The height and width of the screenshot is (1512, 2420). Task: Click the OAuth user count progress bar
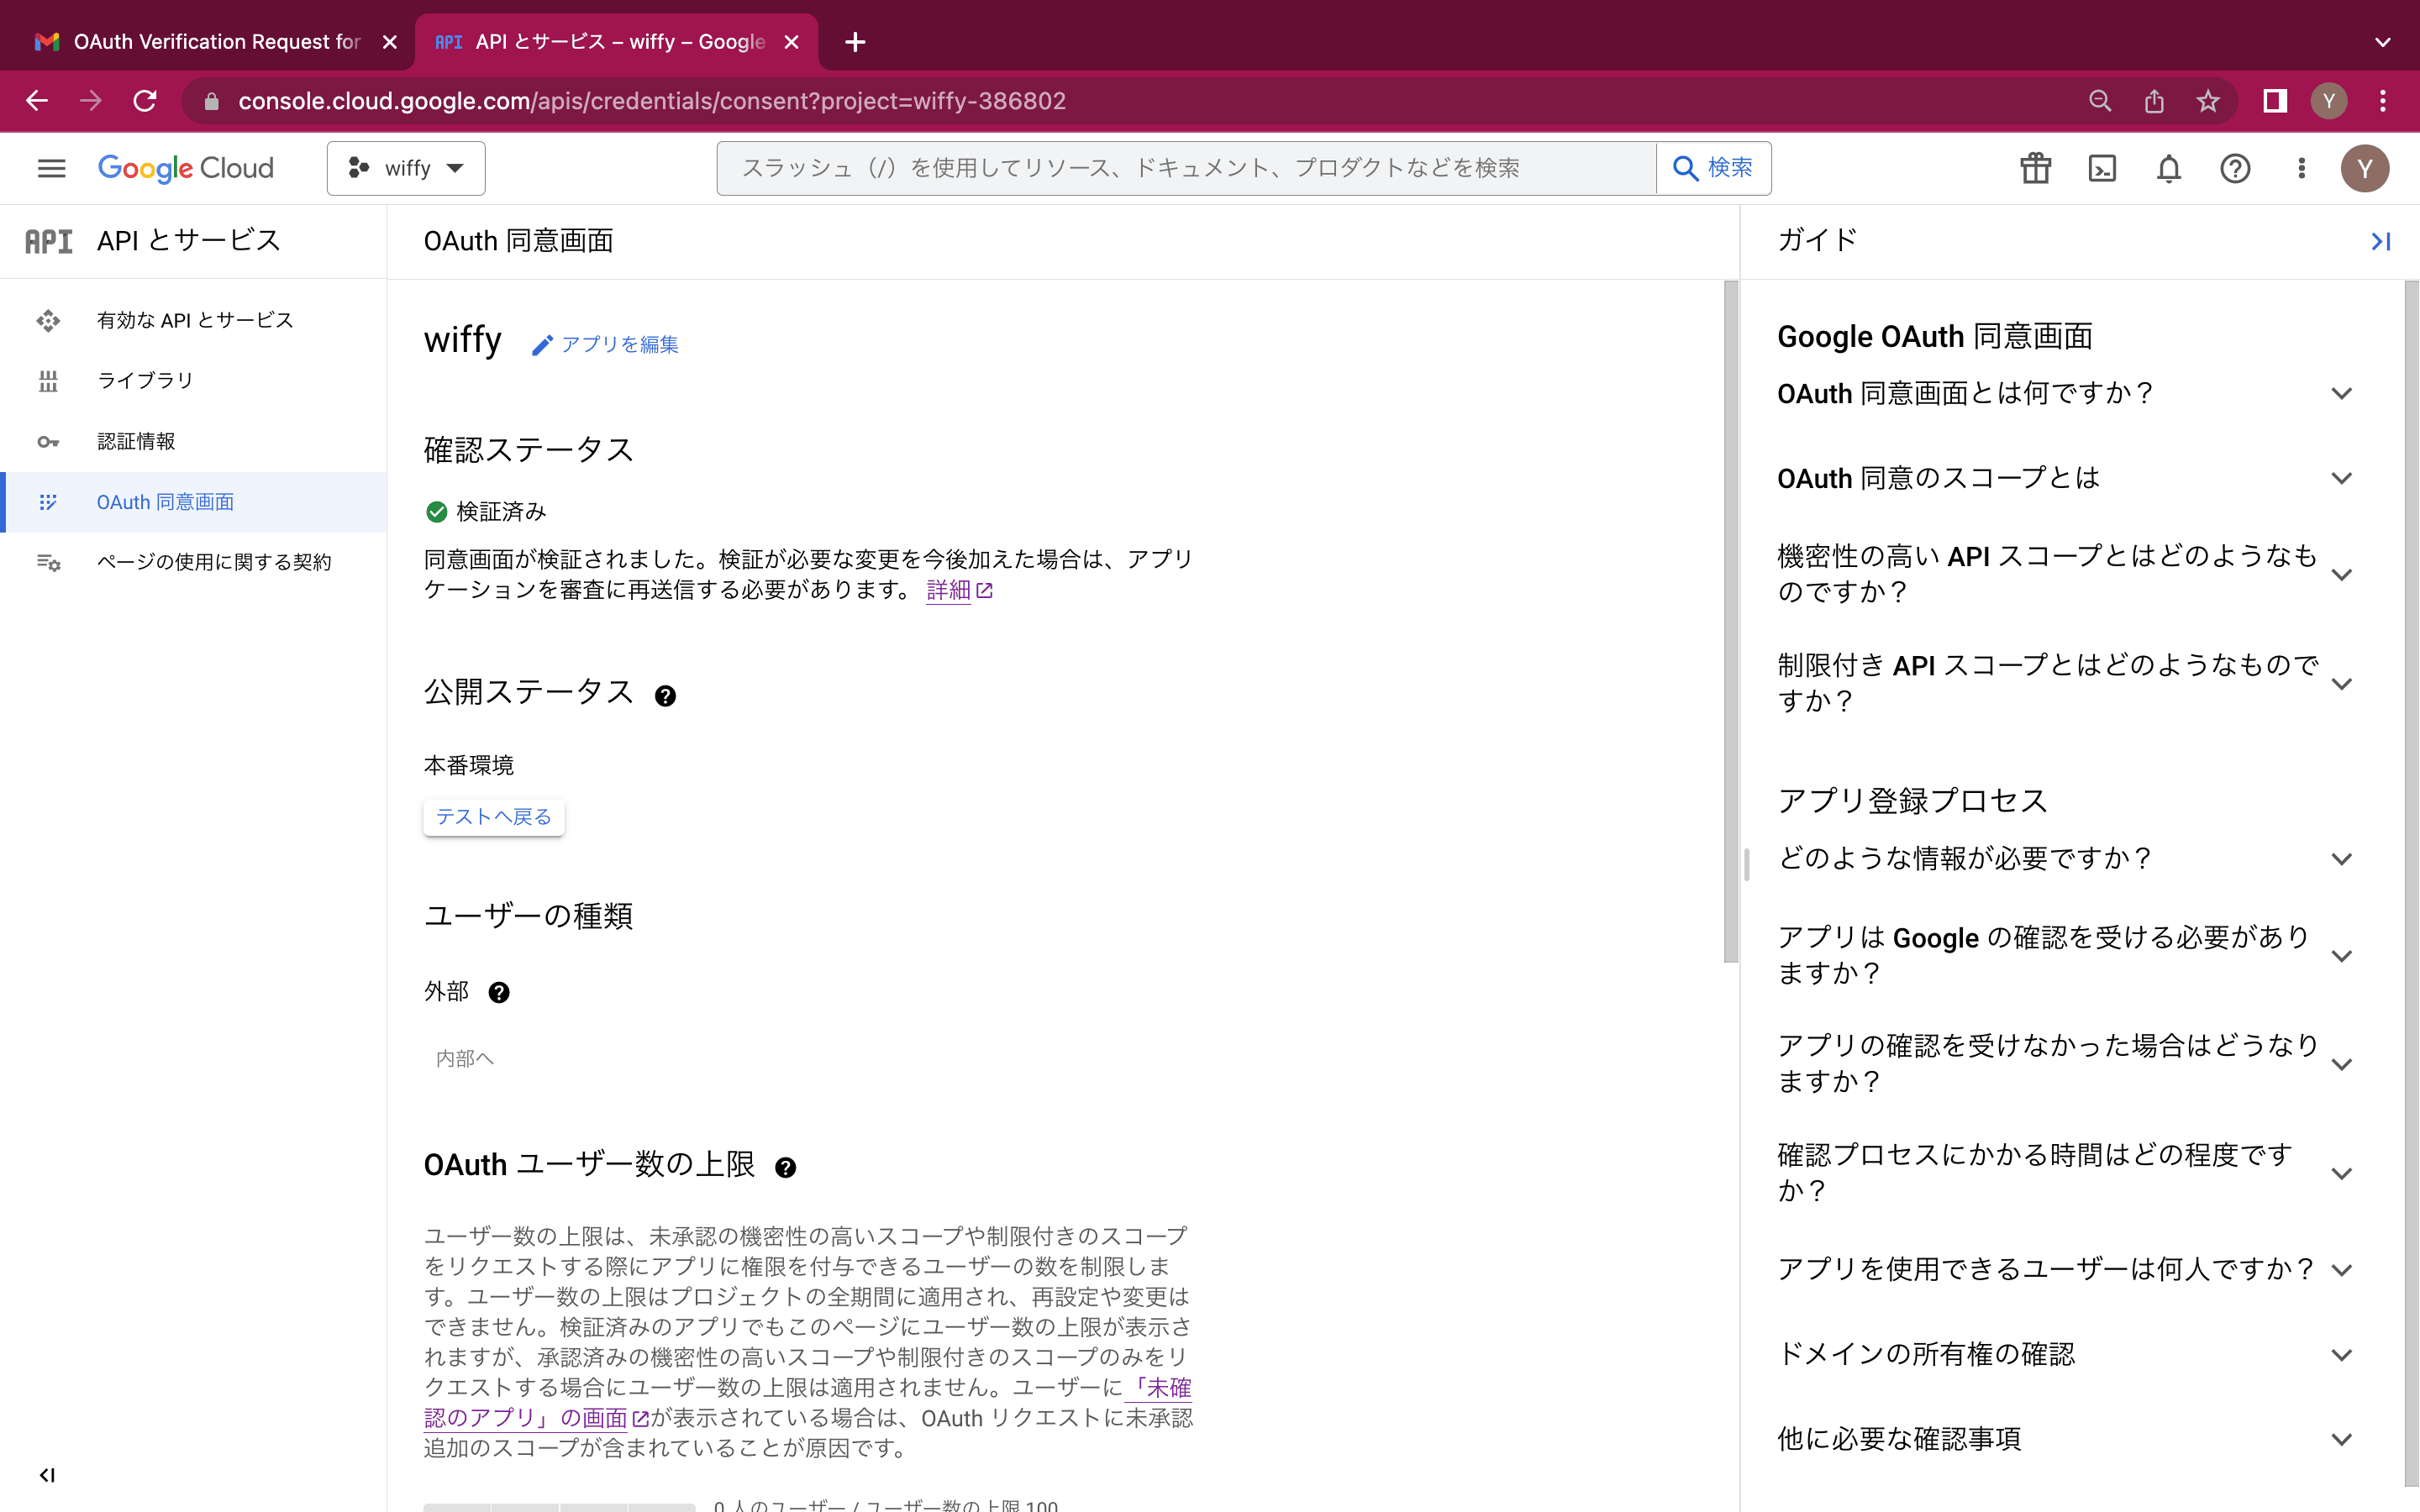coord(559,1506)
